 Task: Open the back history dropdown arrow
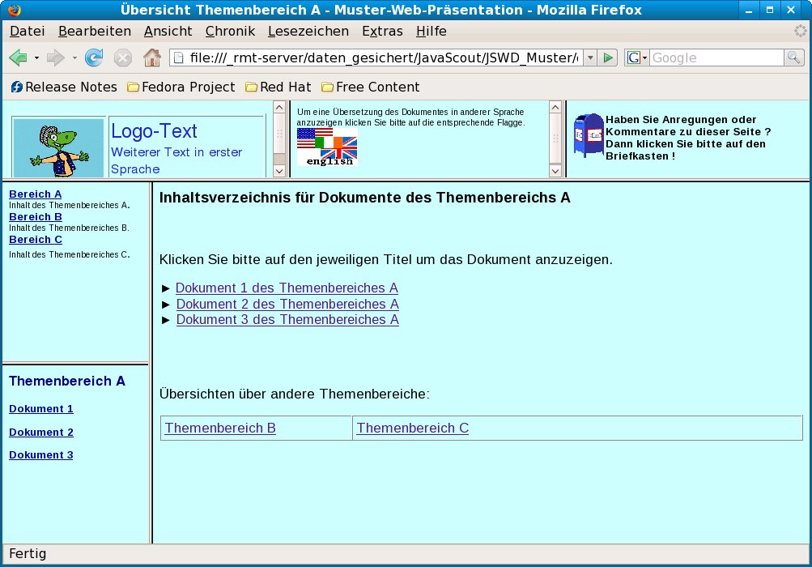(x=36, y=58)
